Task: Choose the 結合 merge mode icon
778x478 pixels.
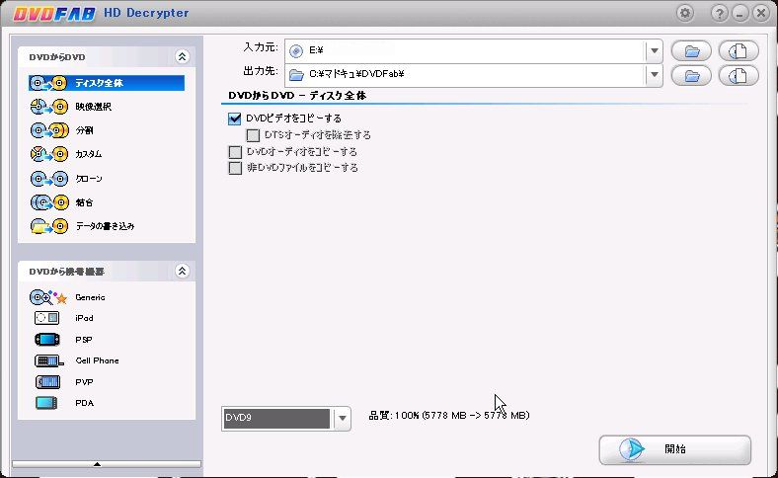Action: click(x=48, y=202)
